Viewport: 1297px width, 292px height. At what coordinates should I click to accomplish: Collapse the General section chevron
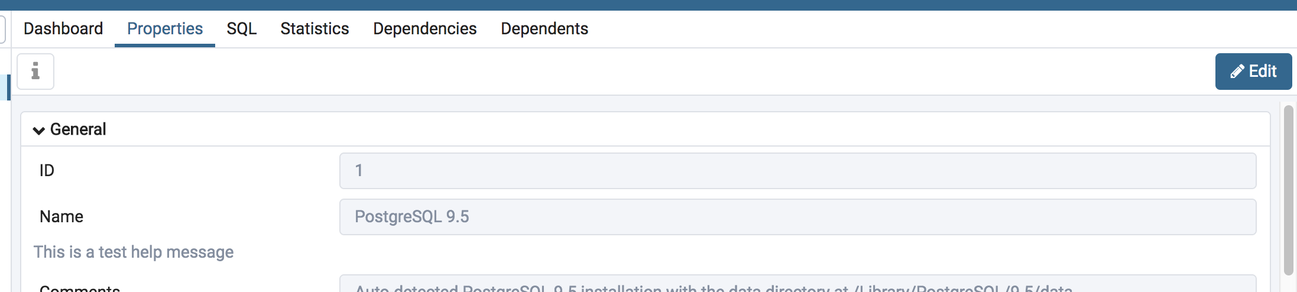(39, 130)
